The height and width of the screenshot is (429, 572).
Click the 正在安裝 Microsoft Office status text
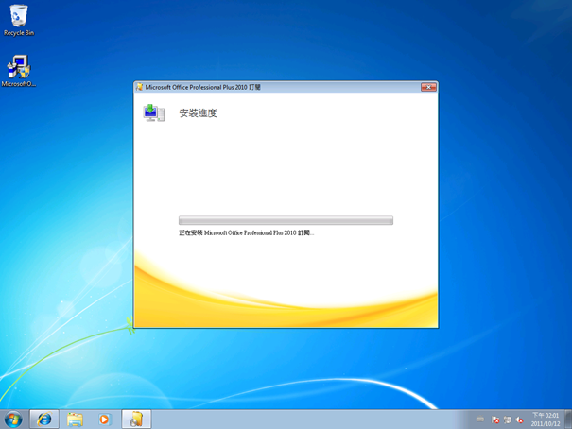tap(246, 232)
